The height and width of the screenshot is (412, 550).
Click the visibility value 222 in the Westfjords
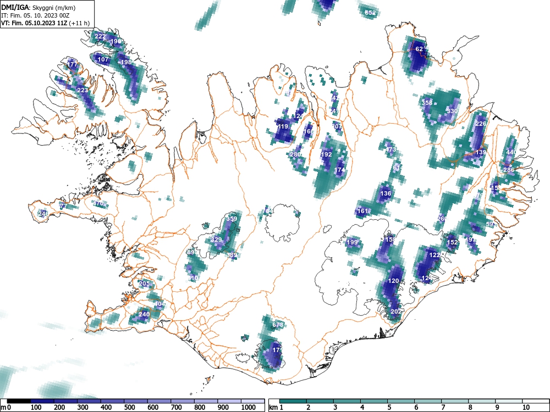[100, 36]
